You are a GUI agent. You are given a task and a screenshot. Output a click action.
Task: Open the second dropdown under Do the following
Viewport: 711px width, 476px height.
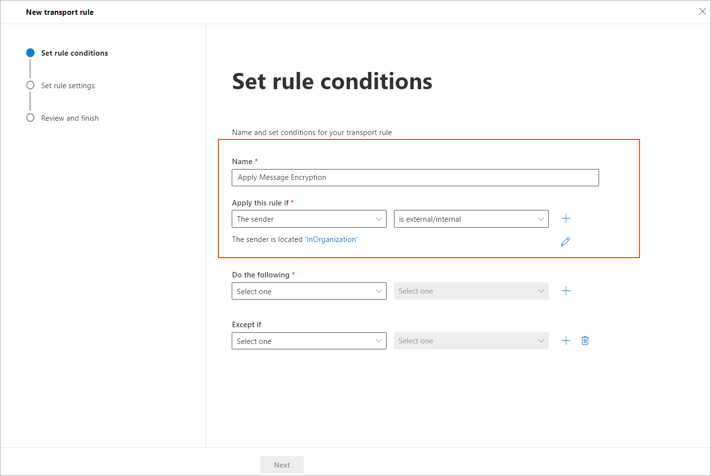pyautogui.click(x=471, y=291)
